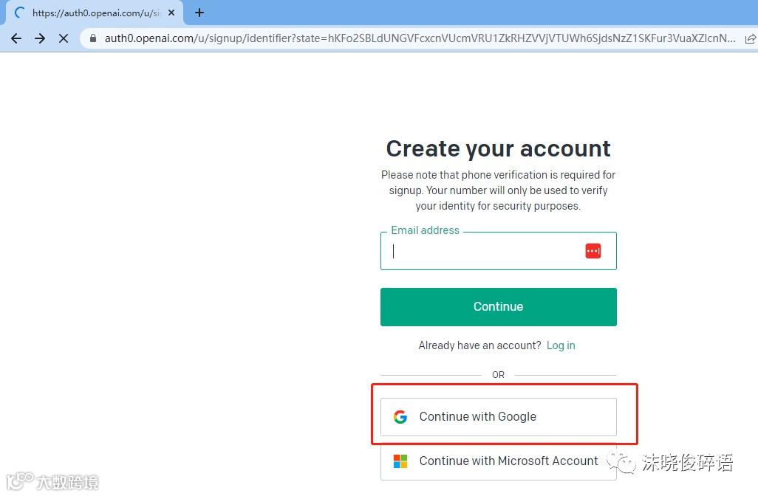
Task: Open a new browser tab
Action: tap(199, 13)
